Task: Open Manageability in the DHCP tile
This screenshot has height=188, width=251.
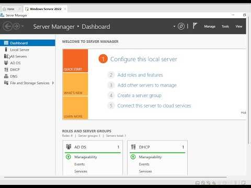Action: pyautogui.click(x=150, y=157)
